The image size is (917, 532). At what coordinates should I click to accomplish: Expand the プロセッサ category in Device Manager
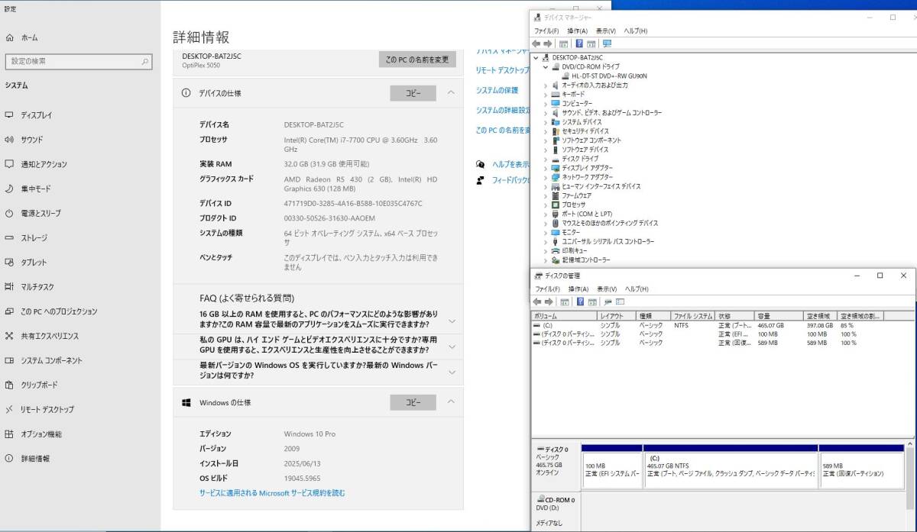tap(546, 205)
